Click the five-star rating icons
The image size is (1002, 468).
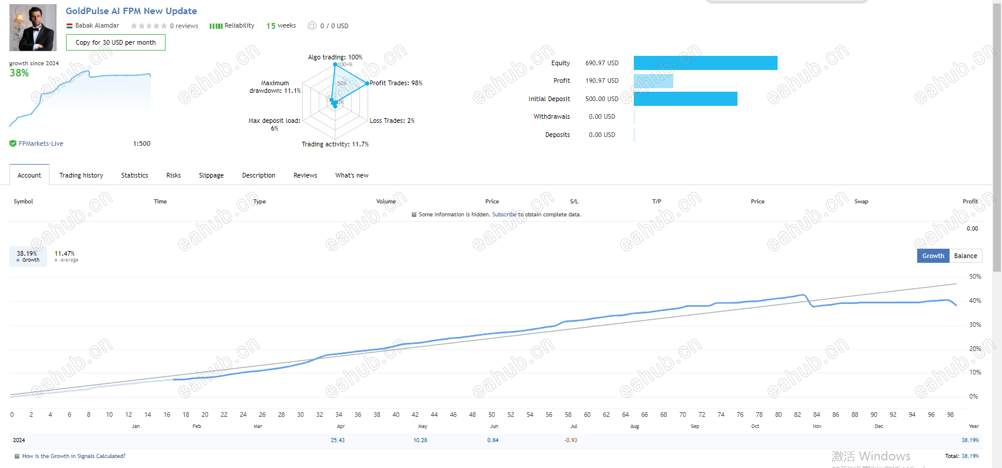149,26
